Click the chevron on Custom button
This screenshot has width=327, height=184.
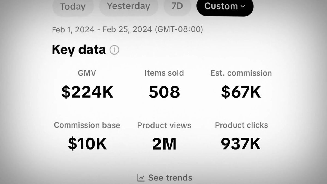243,6
